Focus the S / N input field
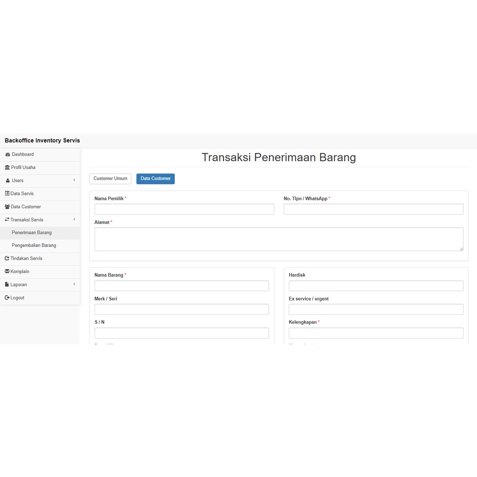This screenshot has height=477, width=477. tap(182, 333)
